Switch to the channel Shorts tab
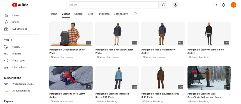The width and height of the screenshot is (241, 104). (x=78, y=14)
